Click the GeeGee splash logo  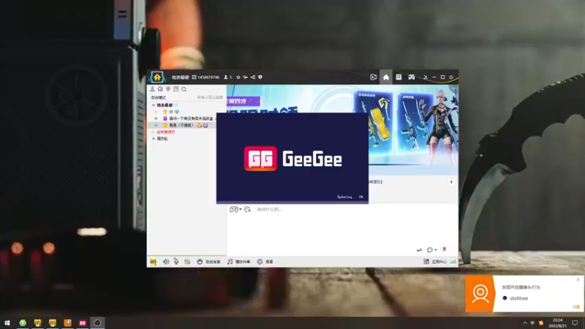[x=293, y=159]
